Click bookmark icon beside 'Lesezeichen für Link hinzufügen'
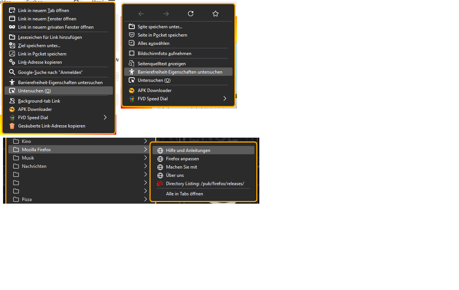Screen dimensions: 459x290 coord(12,37)
